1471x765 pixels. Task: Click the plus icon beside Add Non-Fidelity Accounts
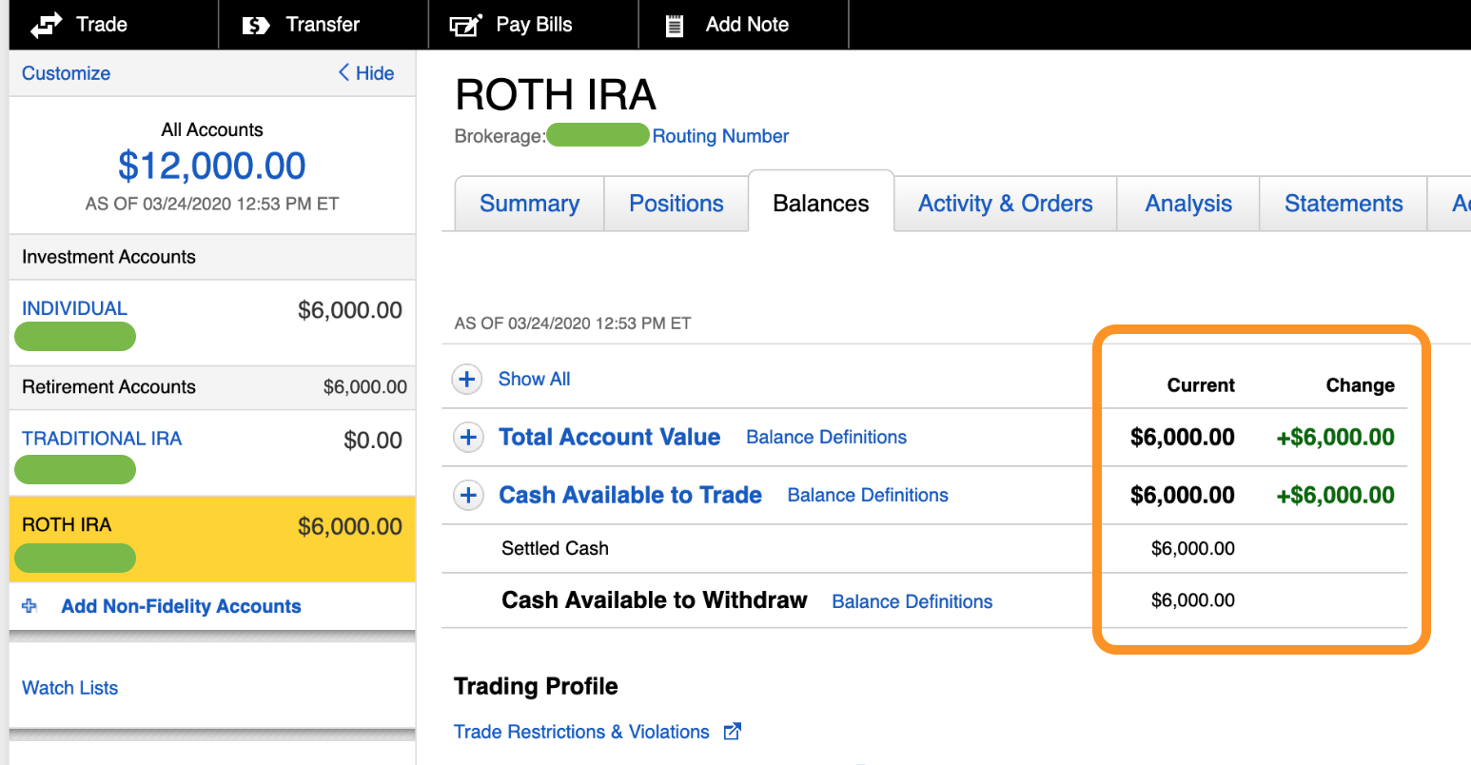(x=29, y=606)
